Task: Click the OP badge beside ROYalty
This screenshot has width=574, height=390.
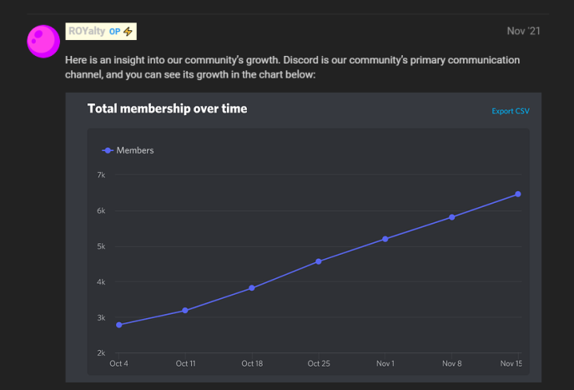Action: (x=114, y=32)
